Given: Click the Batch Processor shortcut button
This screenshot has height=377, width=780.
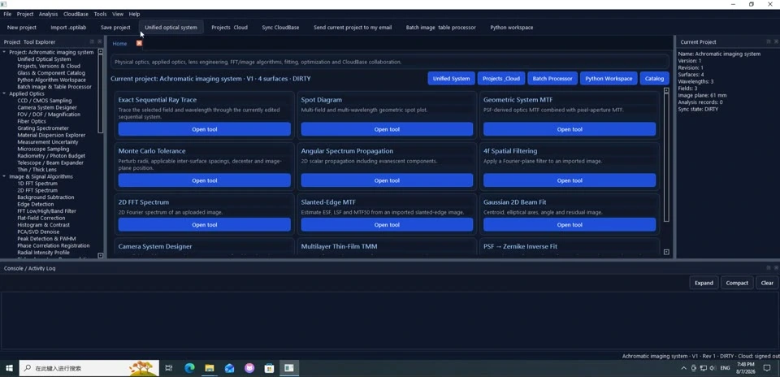Looking at the screenshot, I should point(552,79).
